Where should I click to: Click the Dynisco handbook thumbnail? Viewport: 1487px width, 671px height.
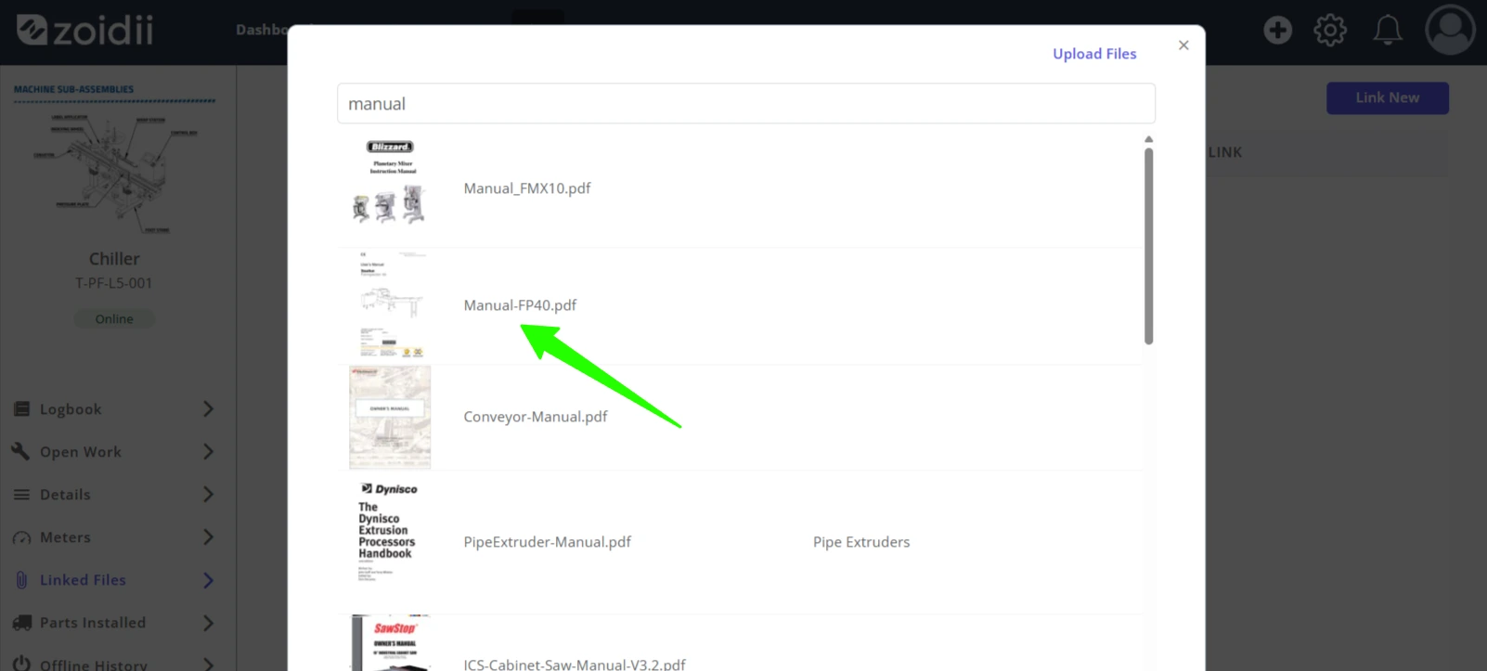click(x=389, y=531)
